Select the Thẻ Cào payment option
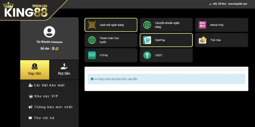This screenshot has width=255, height=127. 222,40
